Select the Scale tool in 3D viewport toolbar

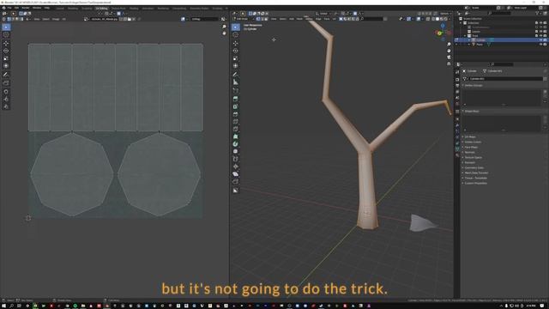pos(235,58)
